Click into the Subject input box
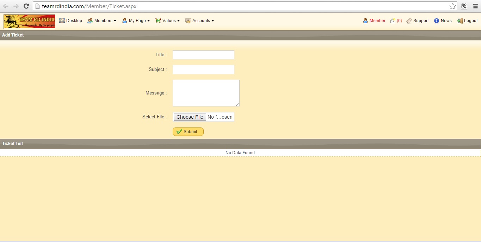This screenshot has width=481, height=242. 203,70
